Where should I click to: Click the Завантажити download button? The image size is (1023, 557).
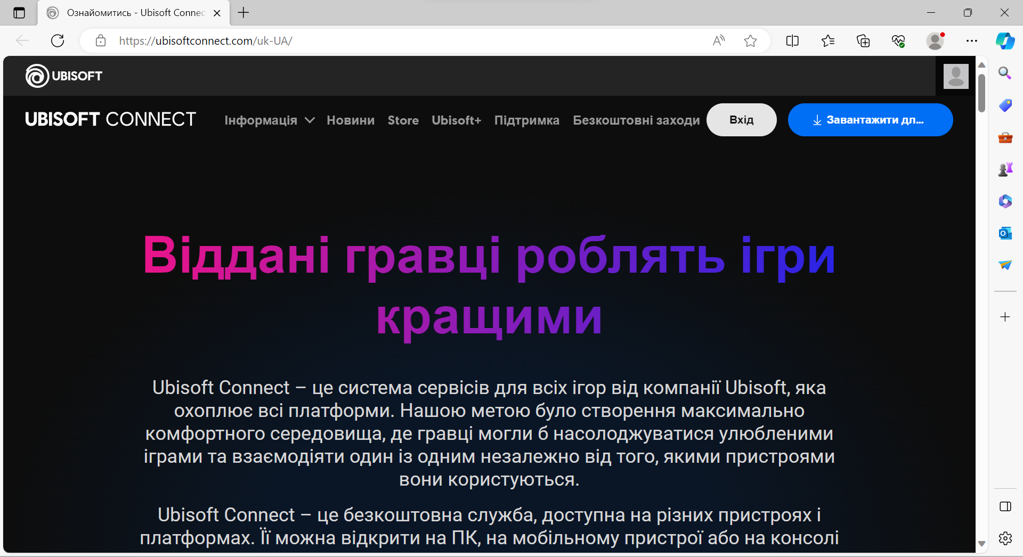(x=871, y=120)
